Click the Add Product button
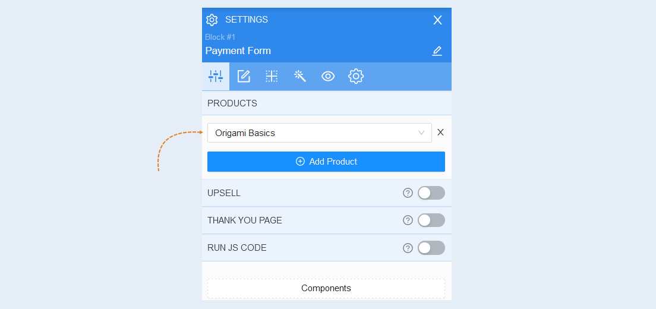This screenshot has width=656, height=309. coord(326,162)
